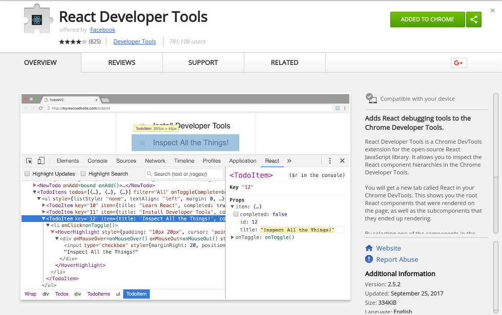Toggle the completed prop checkbox
This screenshot has height=315, width=502.
pos(236,214)
